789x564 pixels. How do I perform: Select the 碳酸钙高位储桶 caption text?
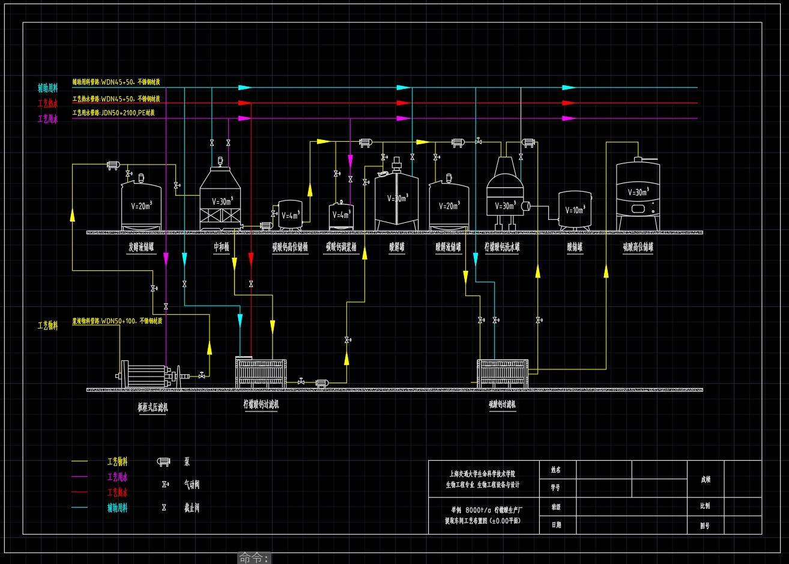290,247
